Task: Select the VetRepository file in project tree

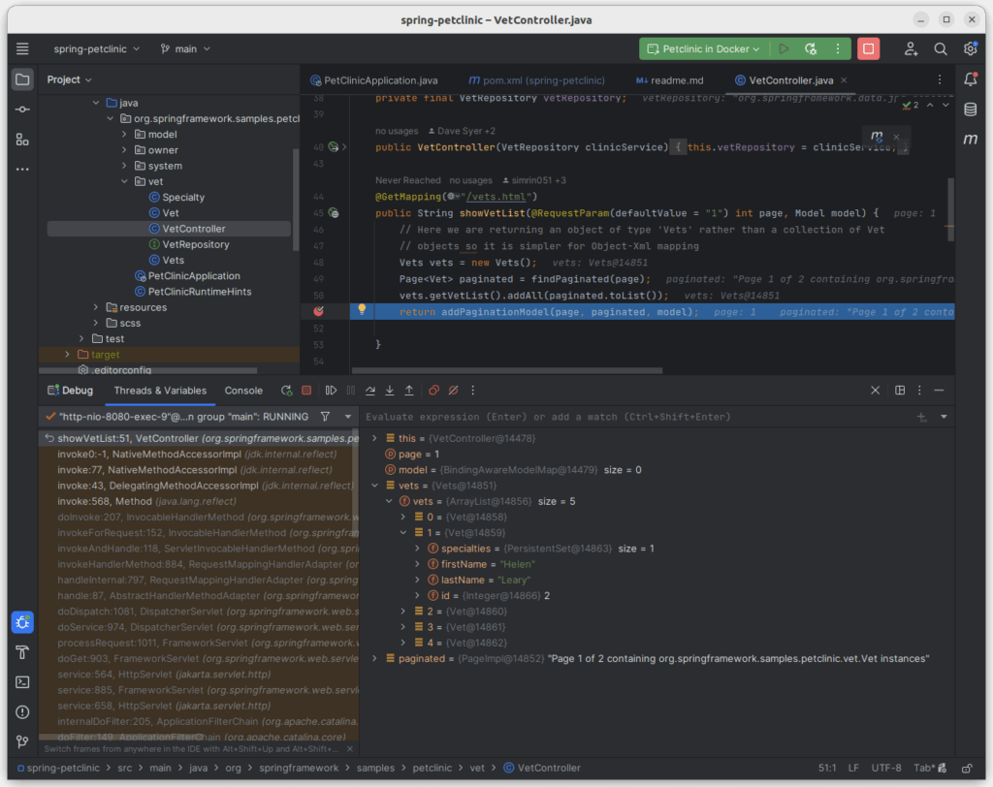Action: pos(195,244)
